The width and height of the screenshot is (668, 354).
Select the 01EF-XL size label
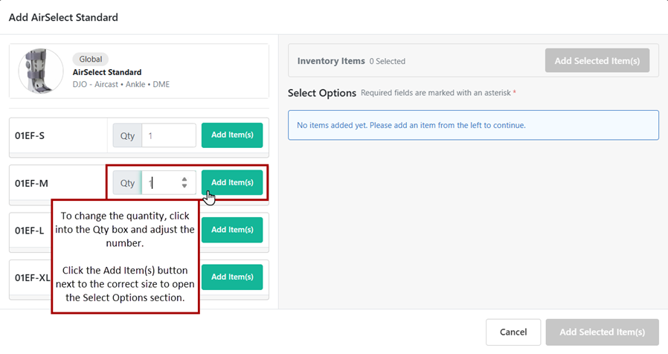[x=31, y=277]
